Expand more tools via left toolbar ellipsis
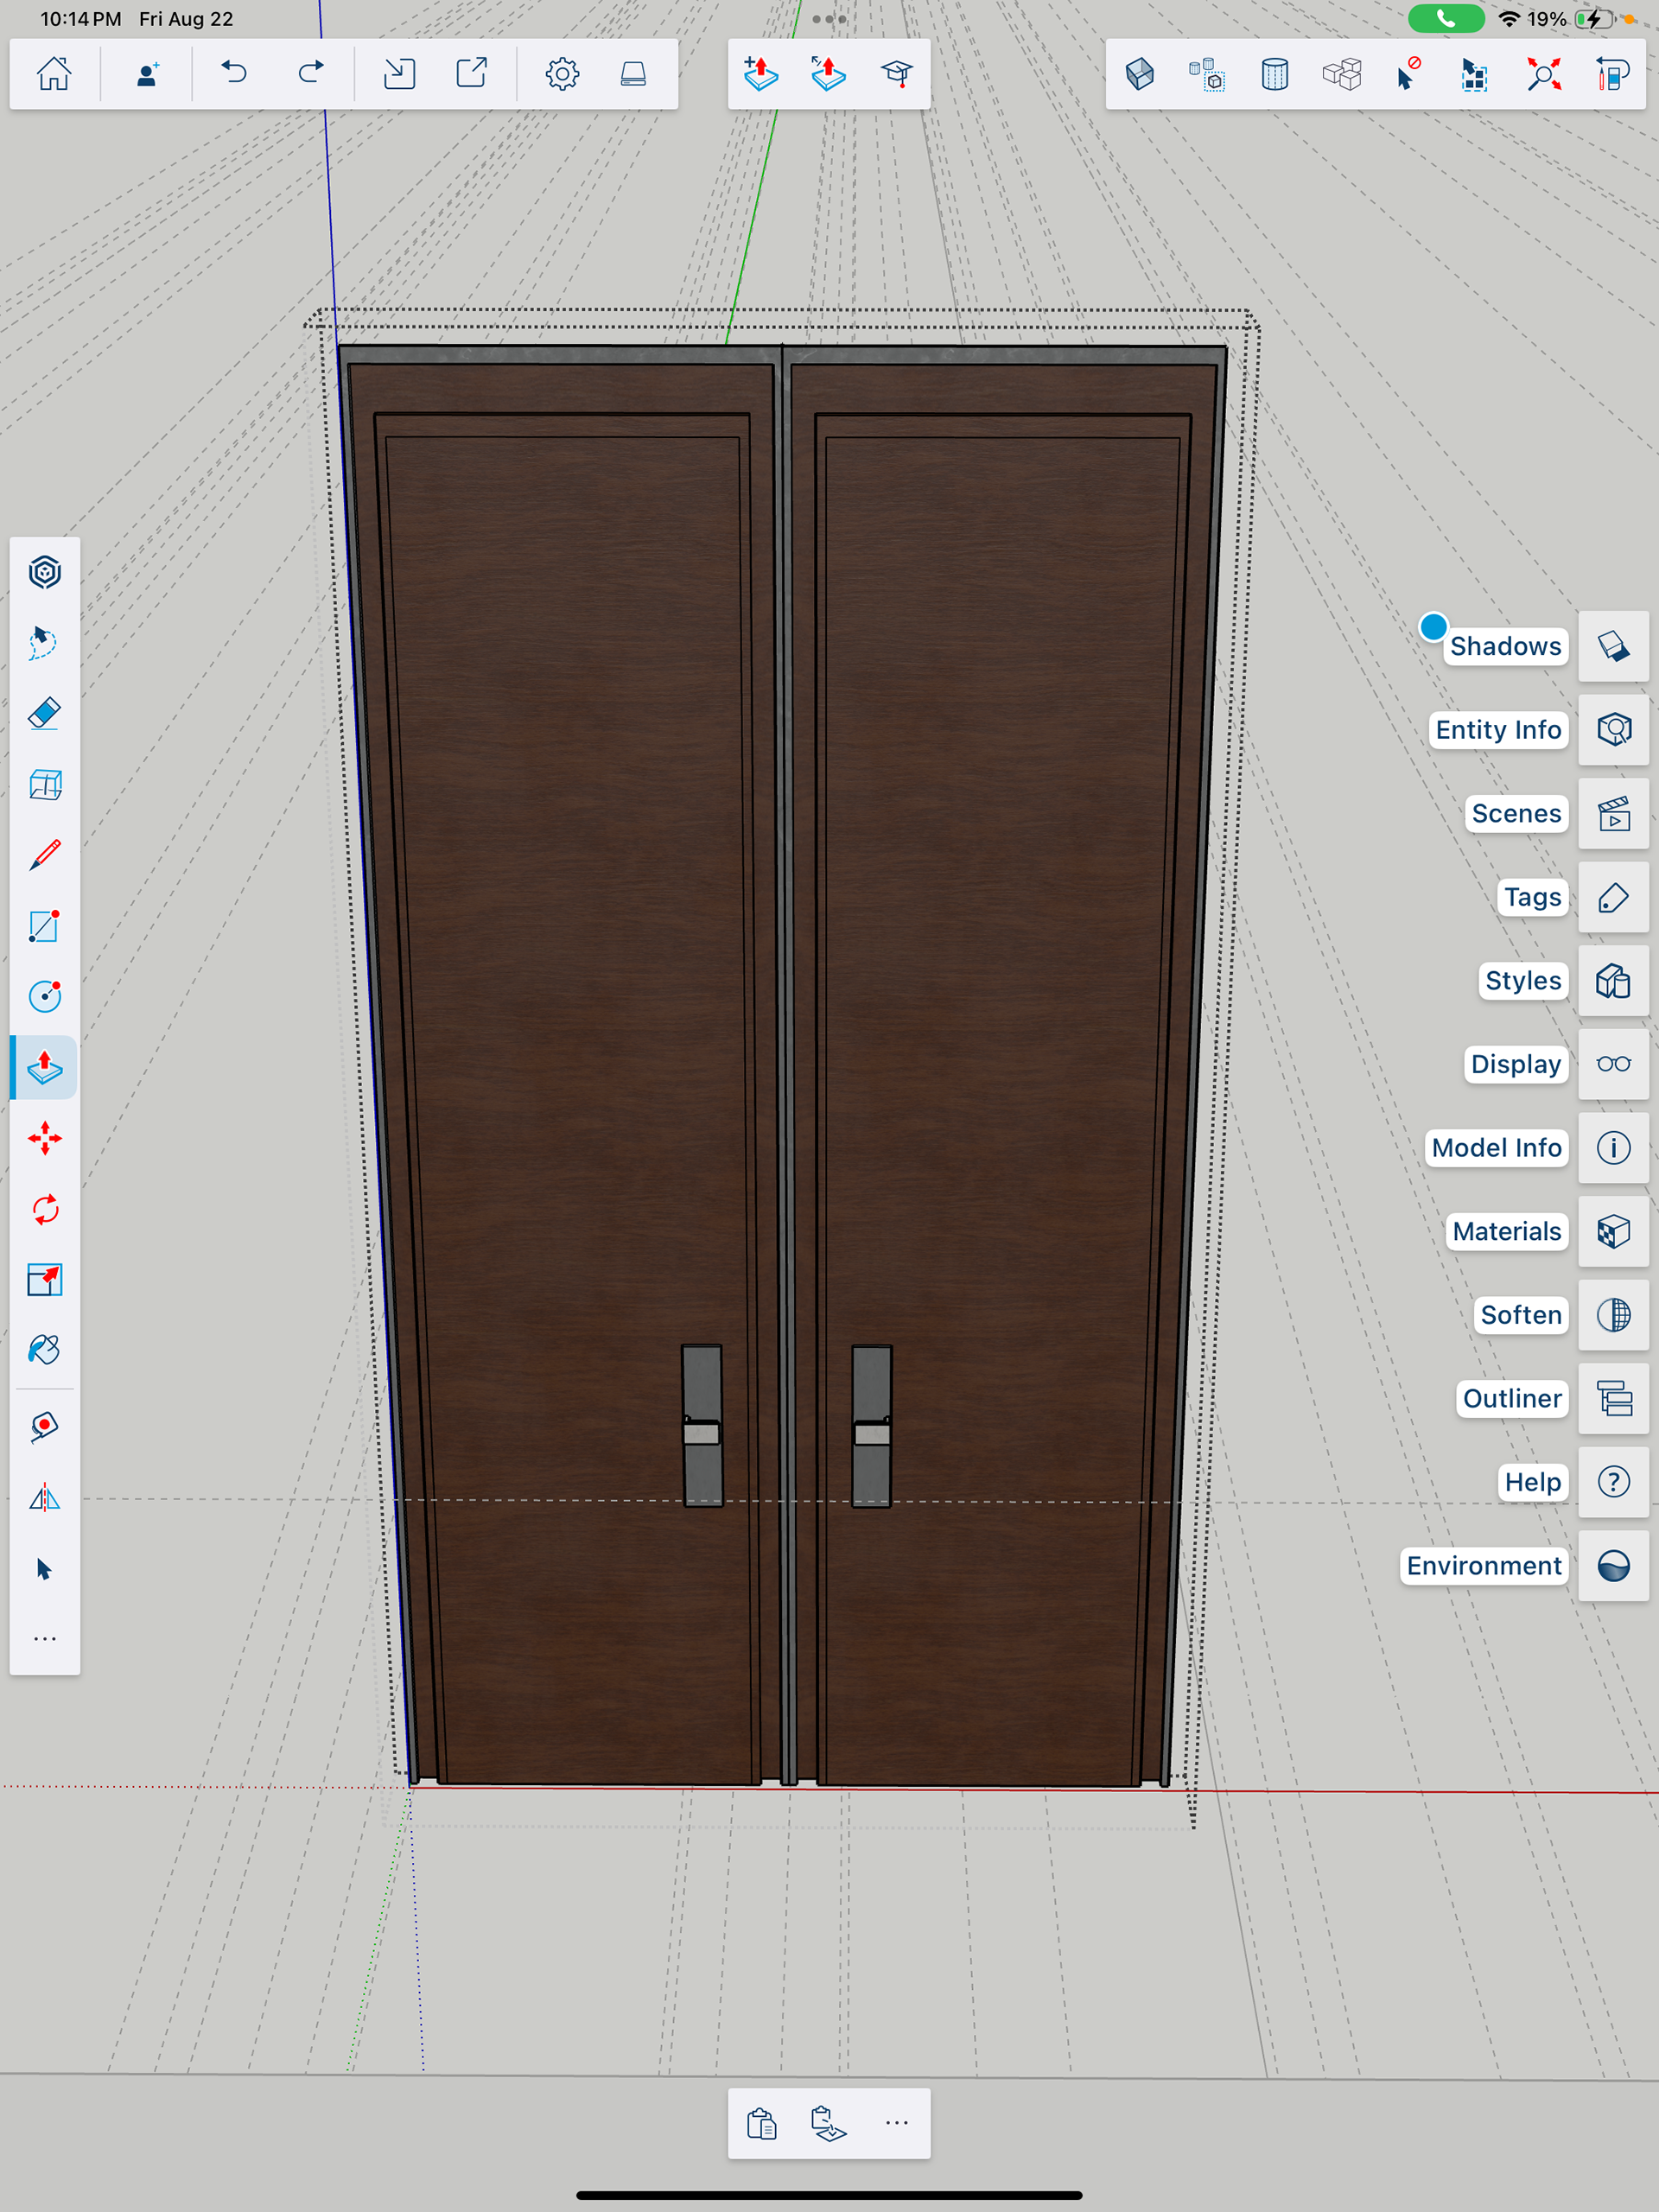 pyautogui.click(x=45, y=1639)
